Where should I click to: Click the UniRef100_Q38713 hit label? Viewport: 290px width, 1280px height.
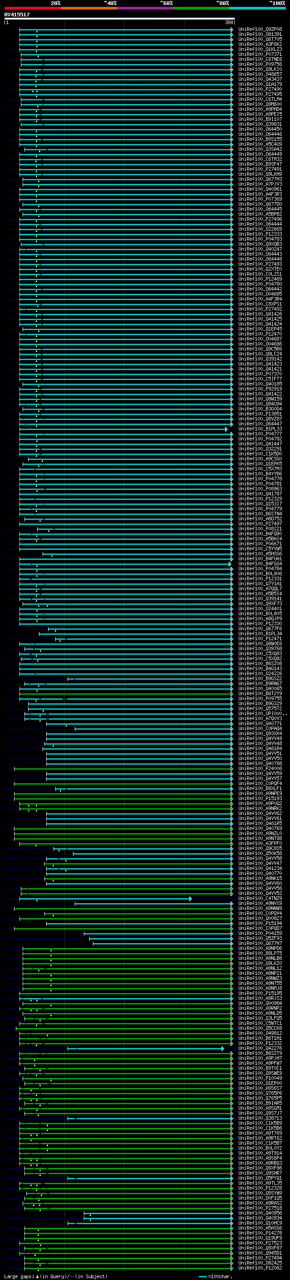(260, 1118)
